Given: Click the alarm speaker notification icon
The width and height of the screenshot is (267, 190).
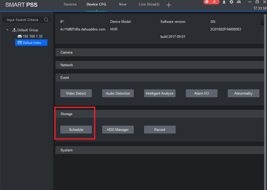Looking at the screenshot, I should (x=207, y=2).
